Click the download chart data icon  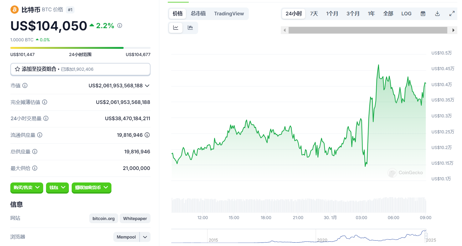point(438,13)
